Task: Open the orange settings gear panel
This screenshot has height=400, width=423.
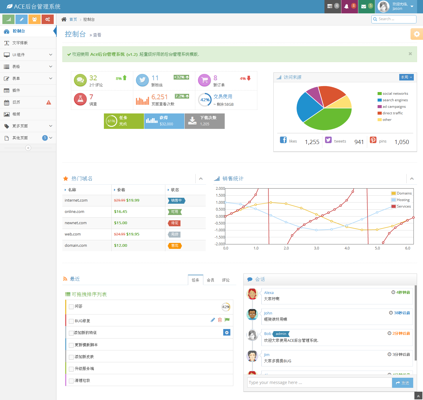Action: point(417,34)
